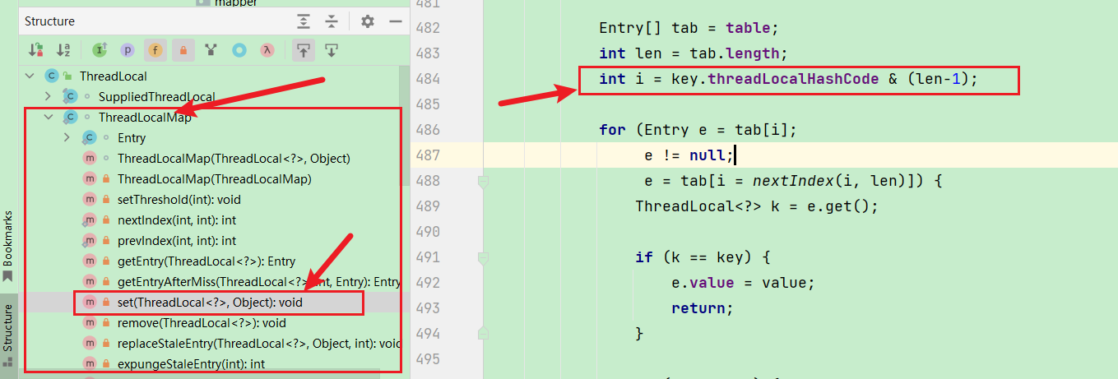Open the Bookmarks side tool tab
1118x379 pixels.
[x=8, y=246]
